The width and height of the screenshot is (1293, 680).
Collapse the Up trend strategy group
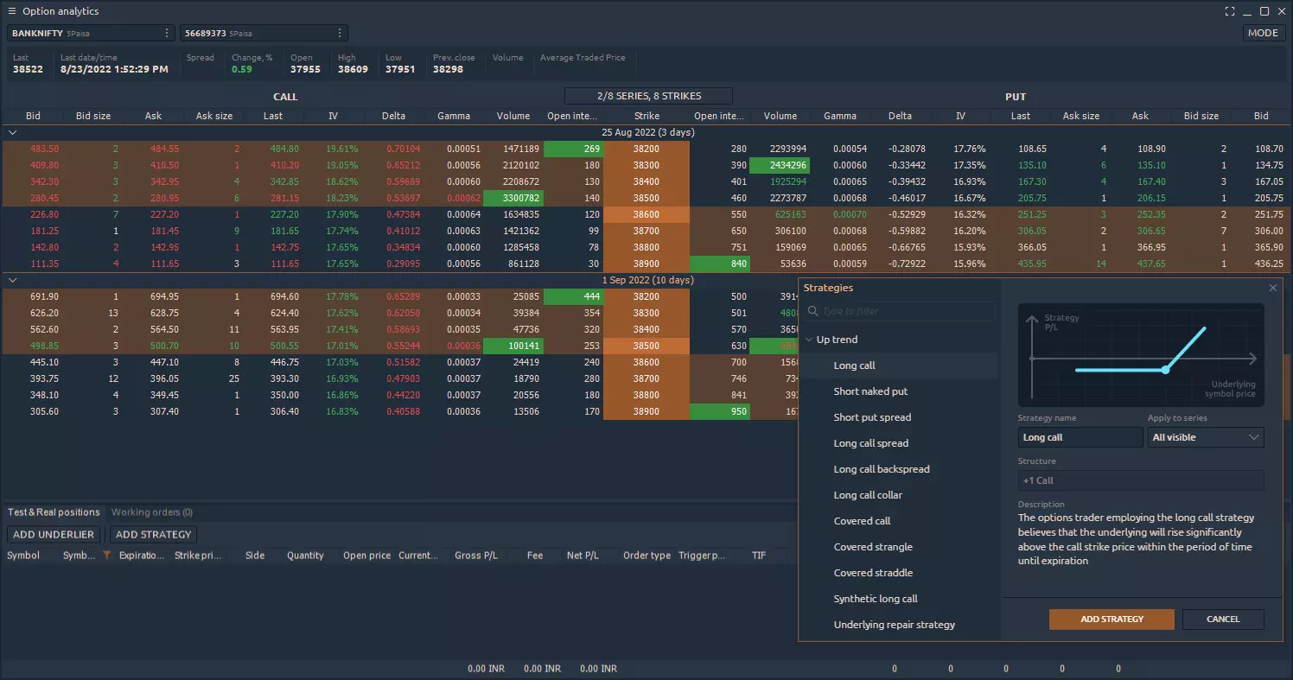pos(809,340)
